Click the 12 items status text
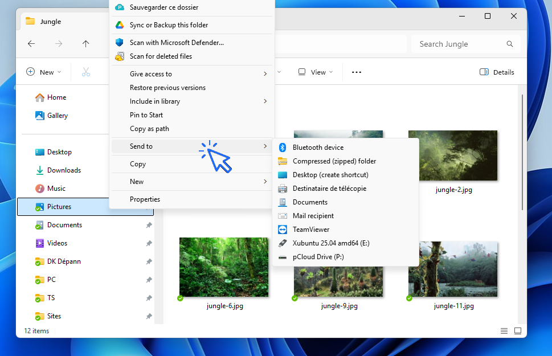 point(36,331)
